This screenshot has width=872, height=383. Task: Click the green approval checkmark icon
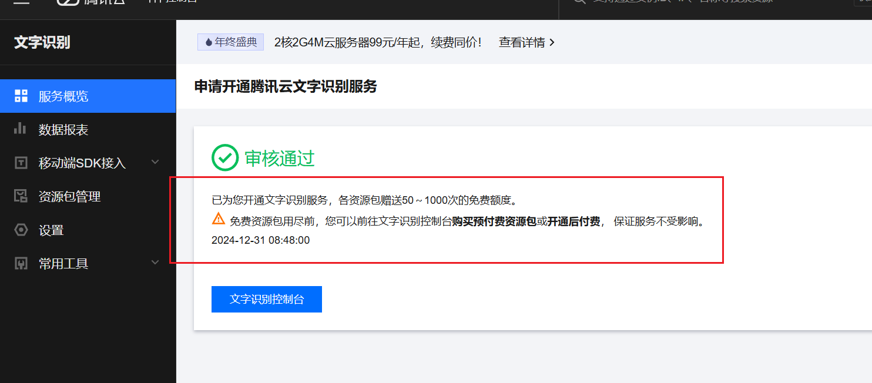[225, 157]
